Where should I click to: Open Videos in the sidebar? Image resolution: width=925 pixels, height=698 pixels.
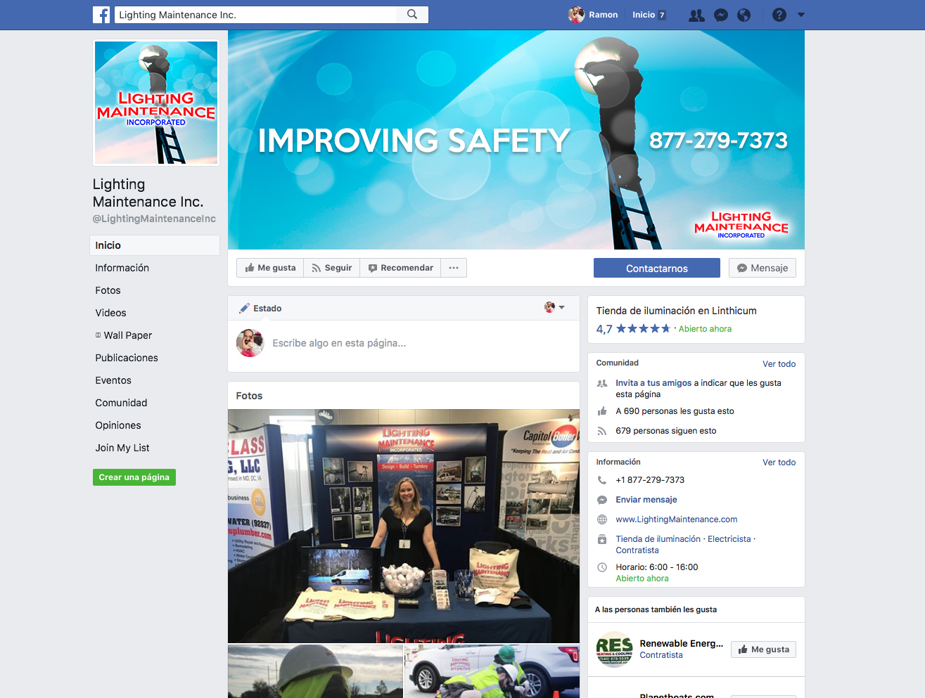111,313
